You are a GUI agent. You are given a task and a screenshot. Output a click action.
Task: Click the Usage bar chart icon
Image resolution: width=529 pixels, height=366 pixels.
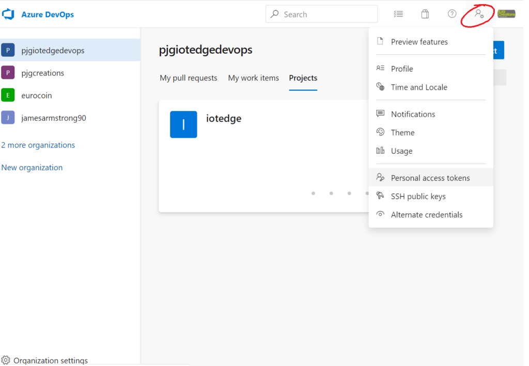pos(380,150)
